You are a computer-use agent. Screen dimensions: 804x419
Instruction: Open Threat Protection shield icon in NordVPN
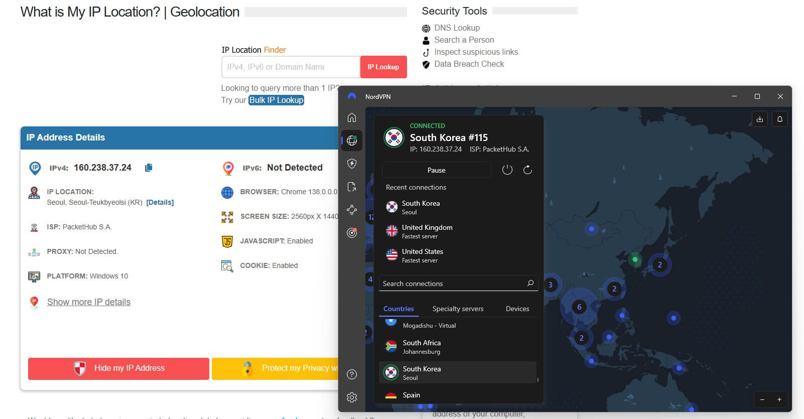point(352,164)
